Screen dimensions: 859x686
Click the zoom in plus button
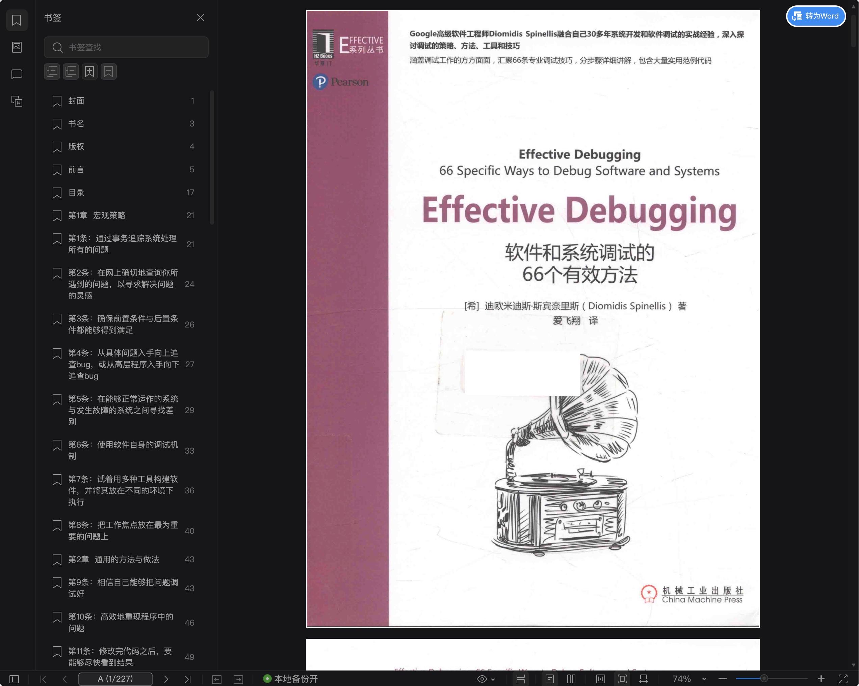click(821, 679)
